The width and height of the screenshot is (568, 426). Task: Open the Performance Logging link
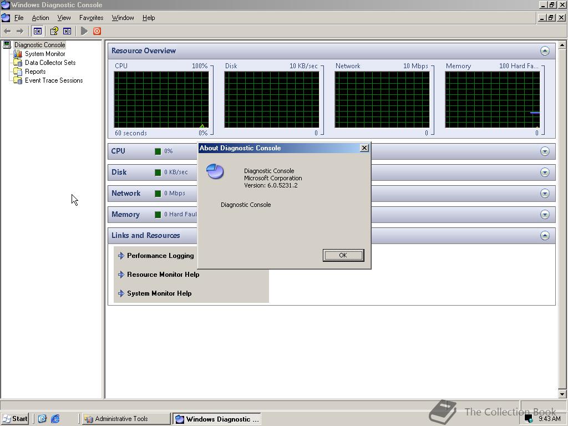pos(160,256)
